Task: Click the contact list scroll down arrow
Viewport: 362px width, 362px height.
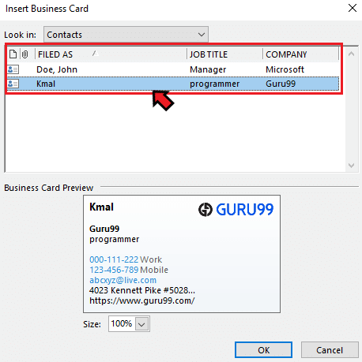Action: (351, 166)
